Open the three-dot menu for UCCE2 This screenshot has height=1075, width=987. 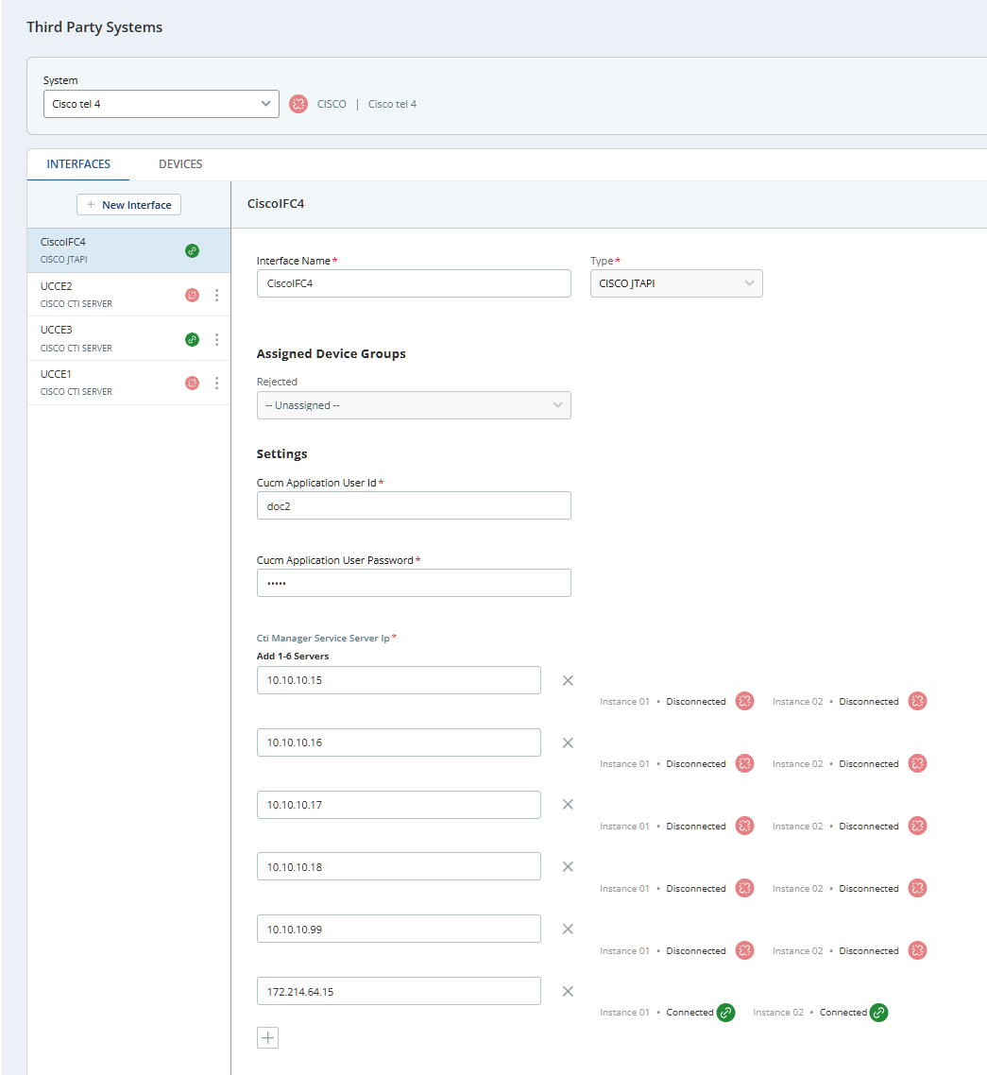pos(216,295)
